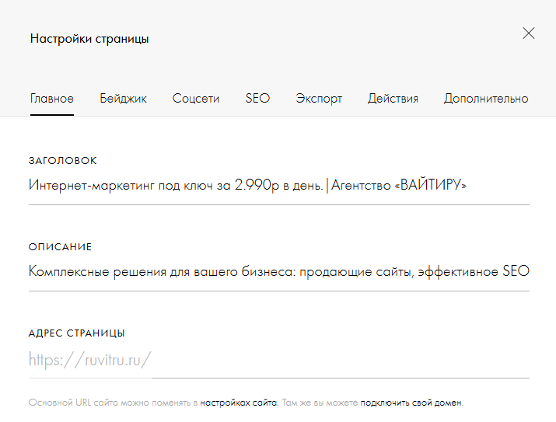Click into the Заголовок title field
The width and height of the screenshot is (556, 422).
pos(278,185)
